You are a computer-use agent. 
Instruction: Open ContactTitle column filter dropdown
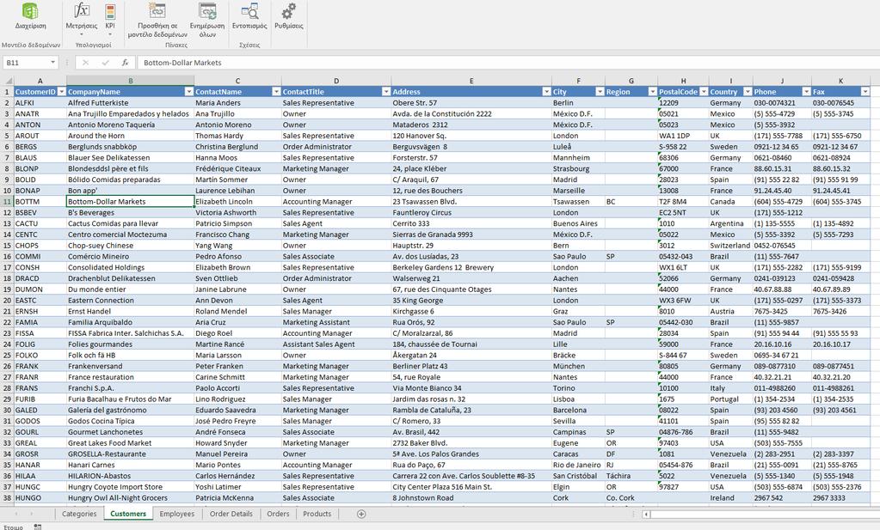(x=386, y=92)
